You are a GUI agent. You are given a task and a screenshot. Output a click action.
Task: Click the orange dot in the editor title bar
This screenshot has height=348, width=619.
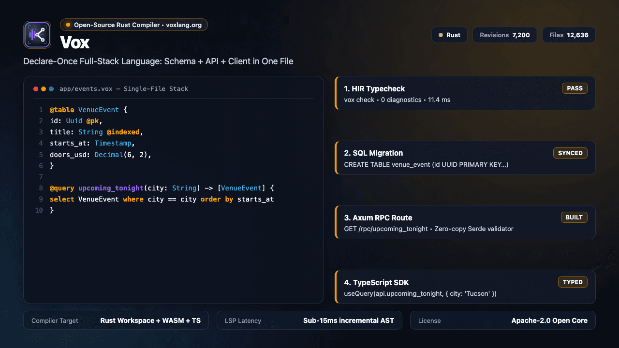[x=44, y=89]
